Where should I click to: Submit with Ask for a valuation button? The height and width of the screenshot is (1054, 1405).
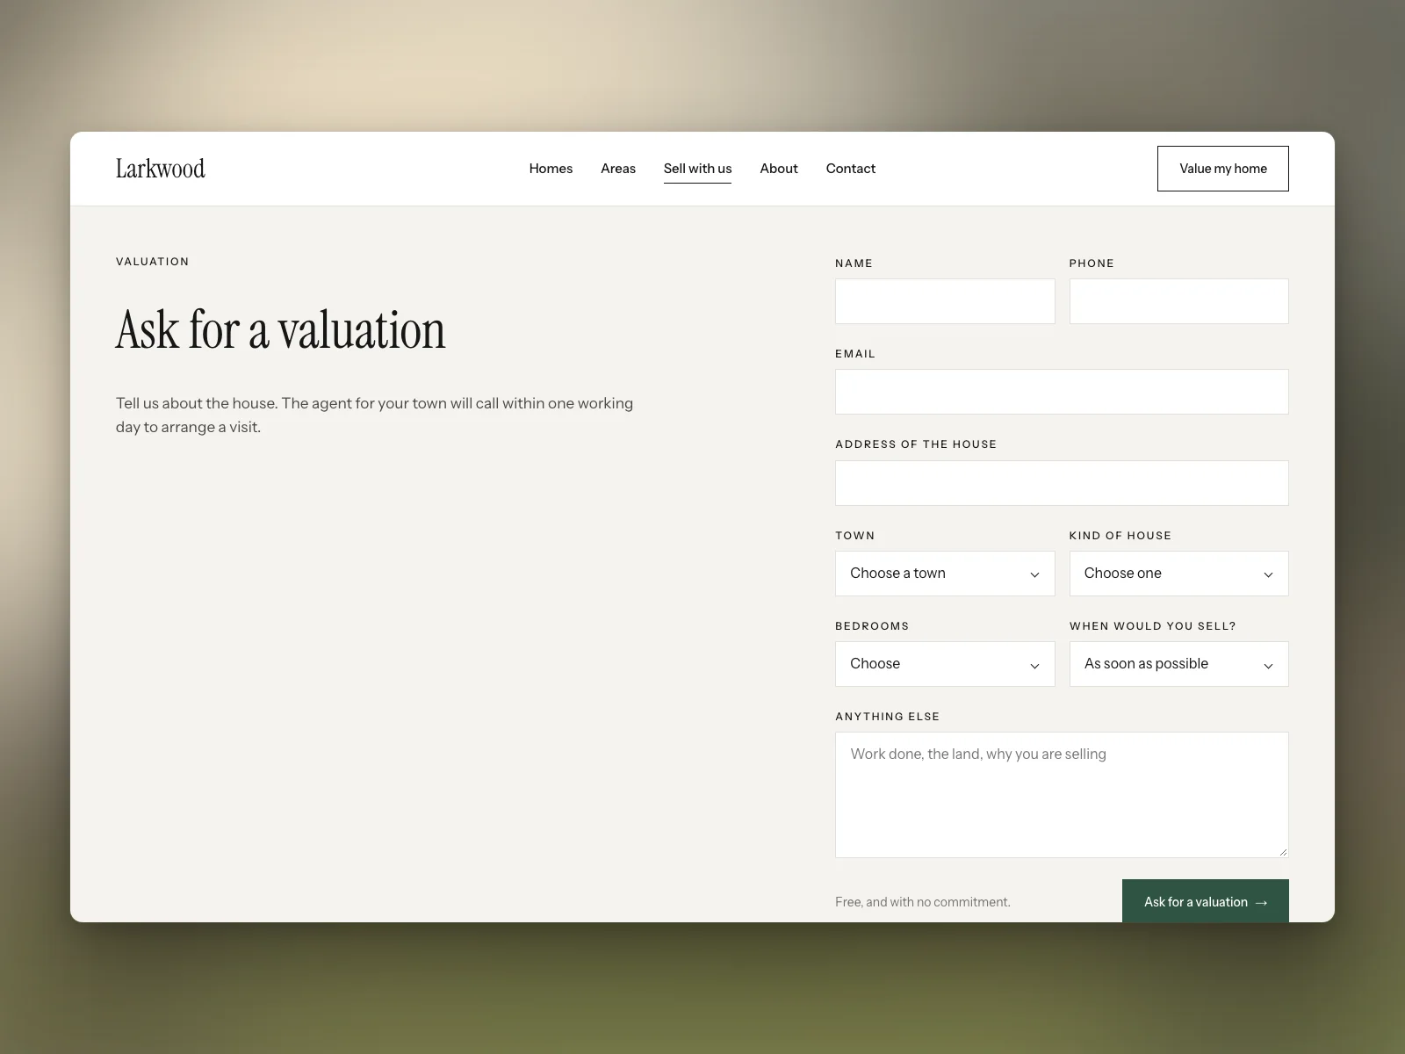[1206, 901]
